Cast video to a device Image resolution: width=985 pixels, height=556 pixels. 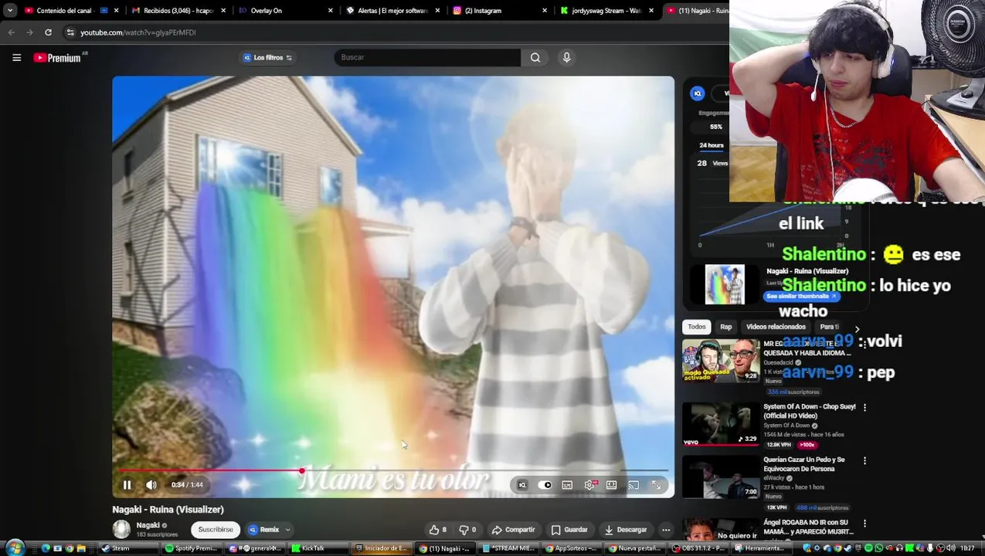(633, 485)
